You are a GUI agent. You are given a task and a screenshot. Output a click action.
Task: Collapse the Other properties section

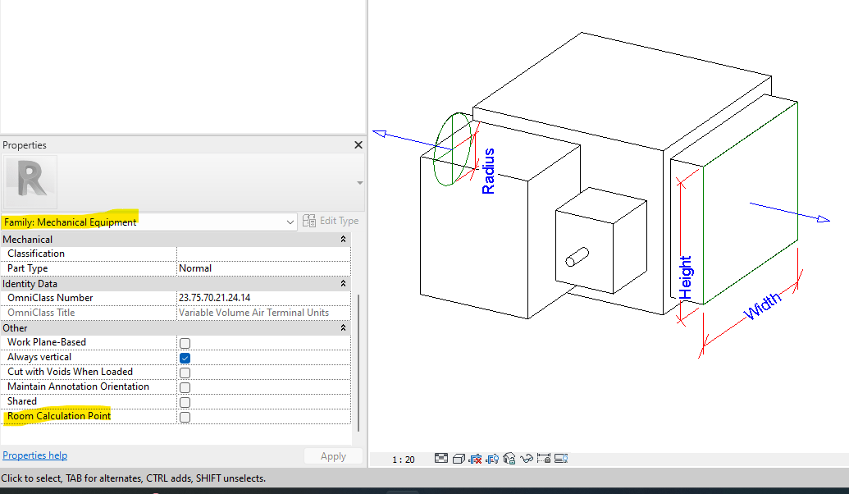tap(345, 327)
